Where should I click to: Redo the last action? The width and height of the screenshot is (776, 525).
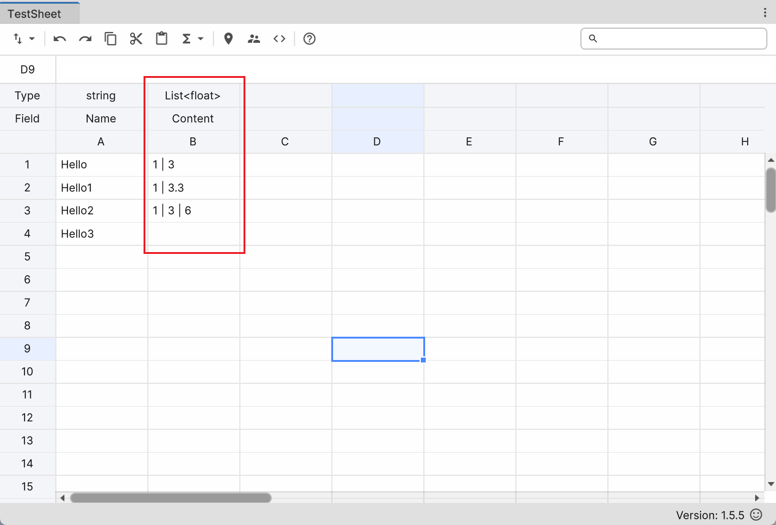[x=85, y=39]
